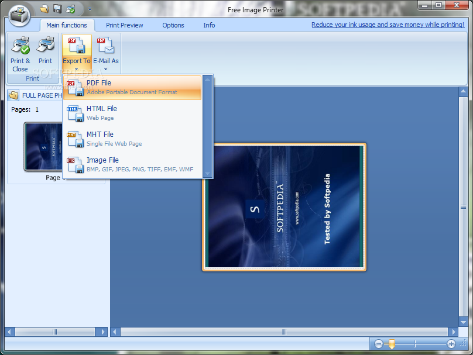Click the Pages: 1 label
This screenshot has width=473, height=355.
pos(25,109)
